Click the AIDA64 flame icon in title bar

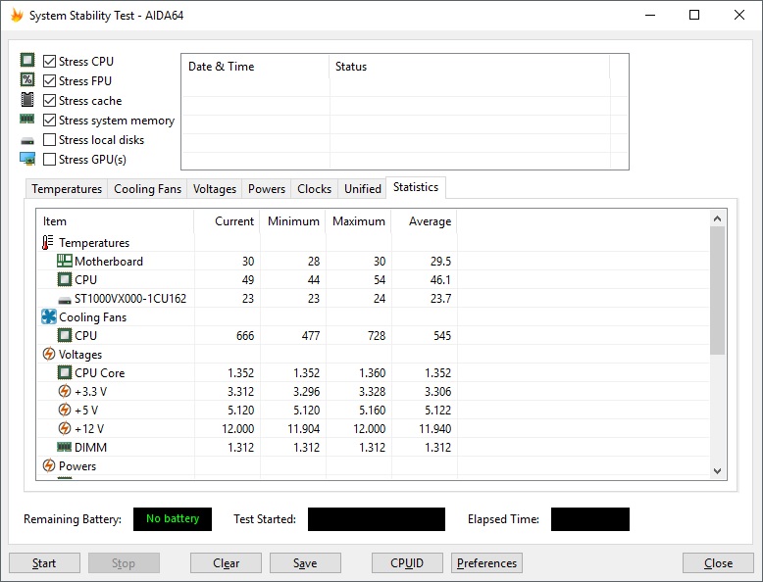point(17,15)
